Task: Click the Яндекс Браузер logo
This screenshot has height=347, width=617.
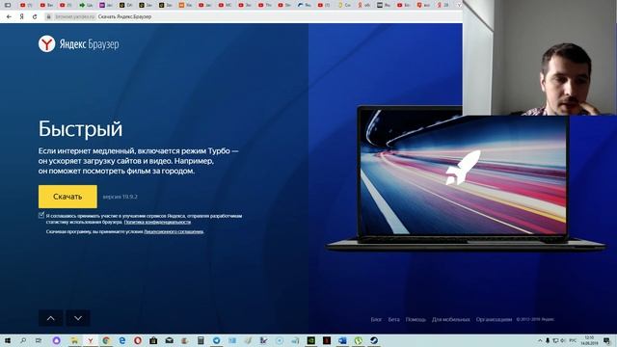Action: point(79,44)
